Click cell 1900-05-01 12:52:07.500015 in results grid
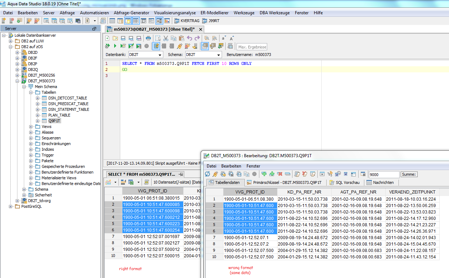Image resolution: width=449 pixels, height=278 pixels. (x=152, y=256)
